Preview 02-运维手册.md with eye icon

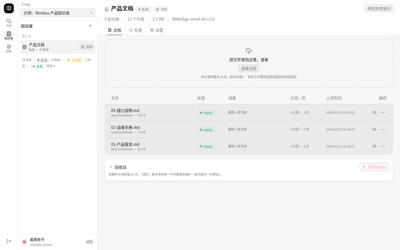[374, 129]
